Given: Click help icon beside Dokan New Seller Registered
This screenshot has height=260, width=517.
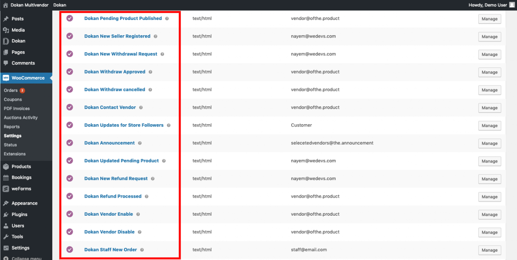Looking at the screenshot, I should (155, 36).
